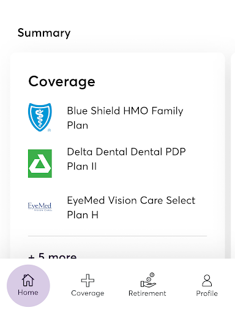Switch to the Retirement tab label
The width and height of the screenshot is (235, 313).
(147, 293)
